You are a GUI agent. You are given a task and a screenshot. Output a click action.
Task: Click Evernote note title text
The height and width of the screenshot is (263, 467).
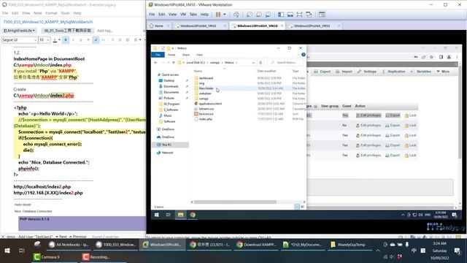click(48, 22)
